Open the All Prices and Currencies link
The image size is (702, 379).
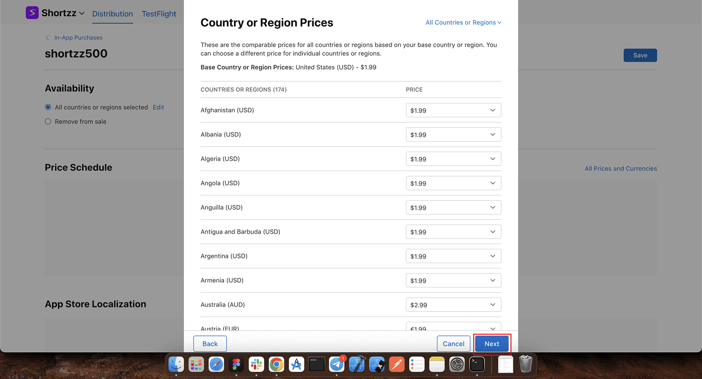[x=620, y=168]
